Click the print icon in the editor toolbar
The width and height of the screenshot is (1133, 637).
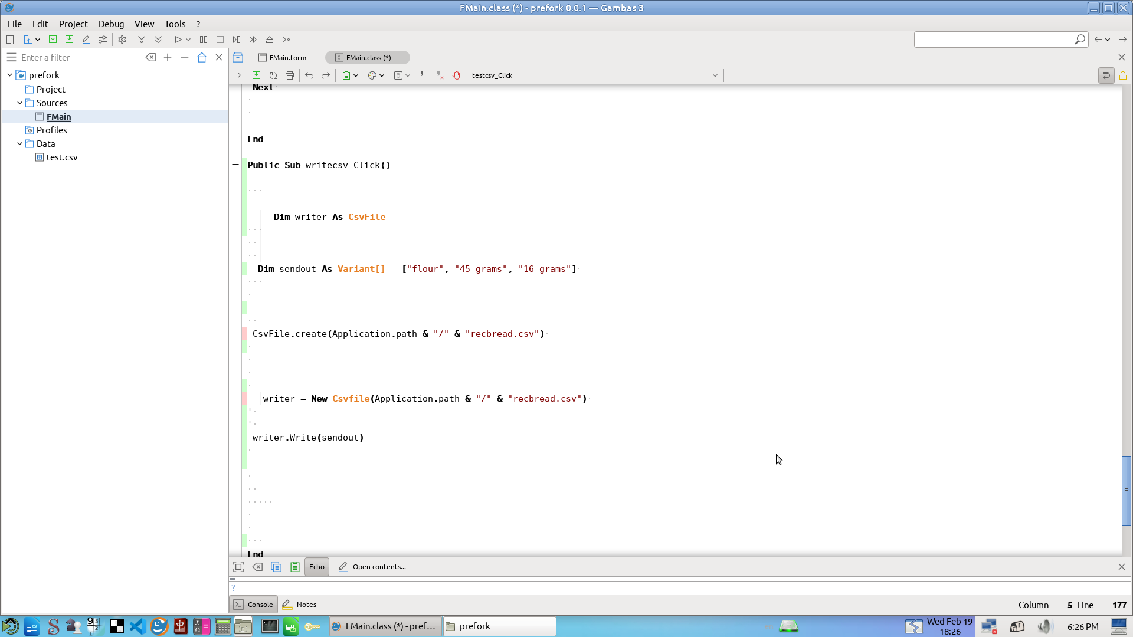point(290,75)
